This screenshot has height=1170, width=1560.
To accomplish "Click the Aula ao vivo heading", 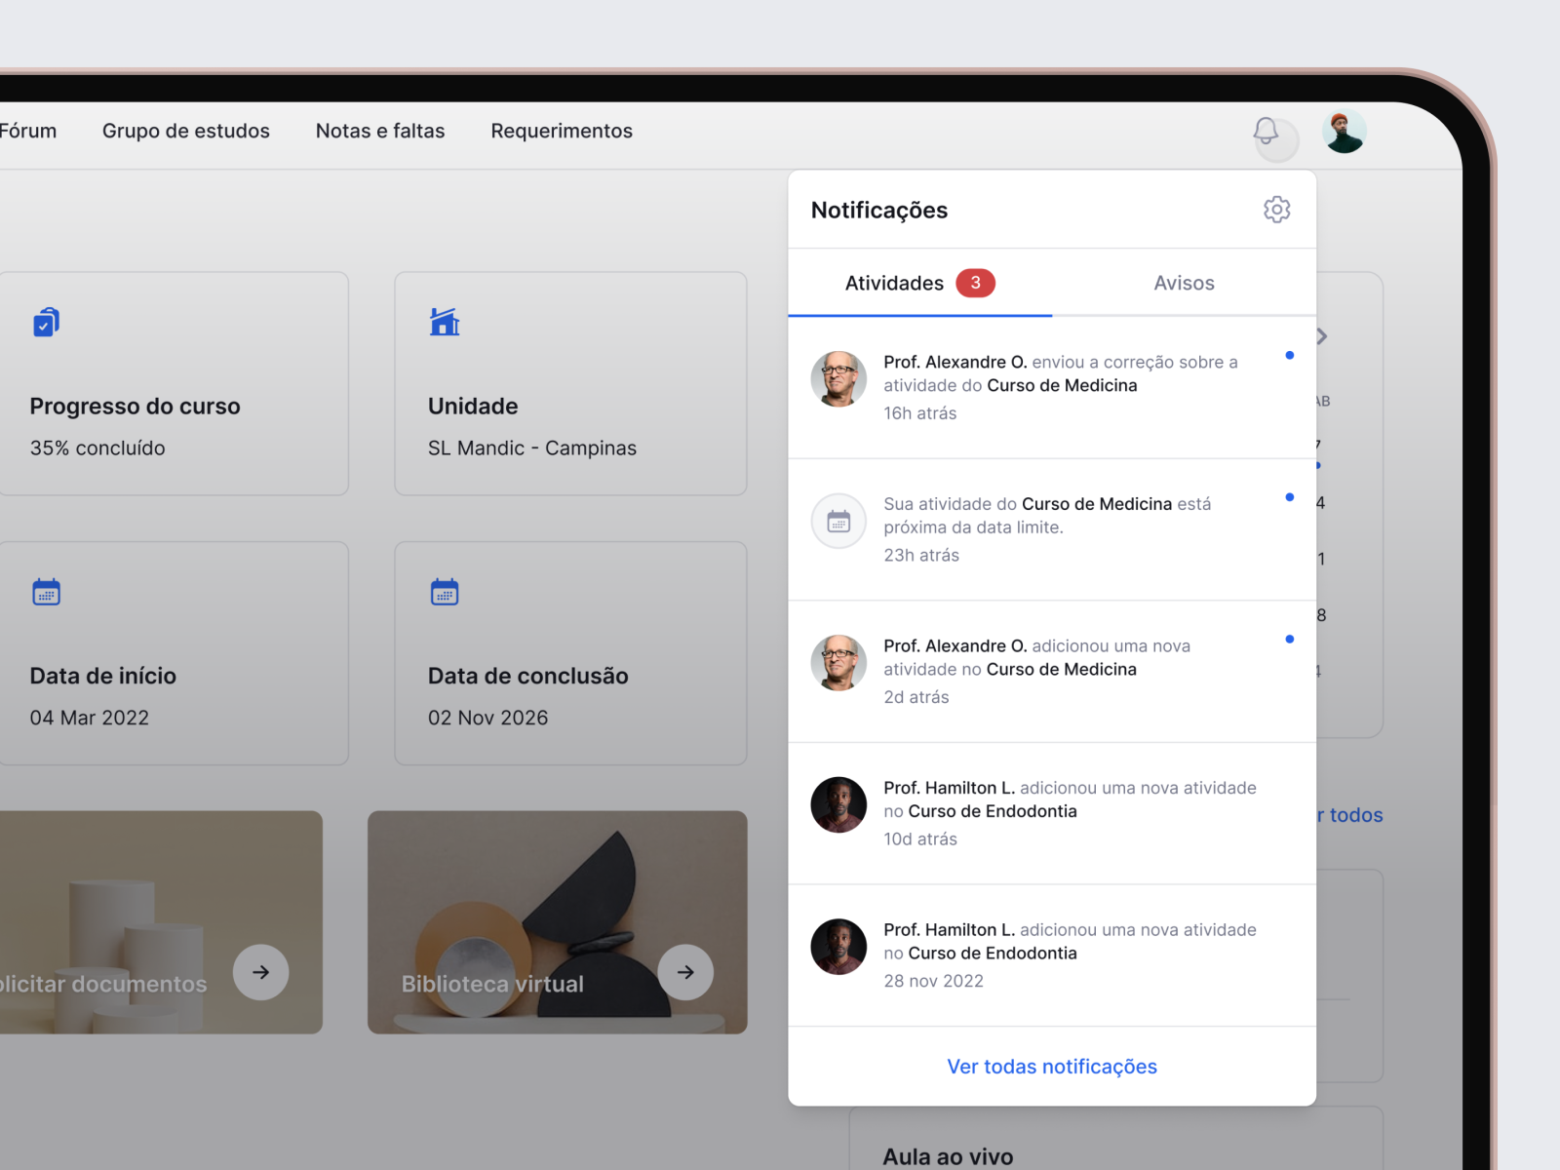I will pyautogui.click(x=948, y=1157).
